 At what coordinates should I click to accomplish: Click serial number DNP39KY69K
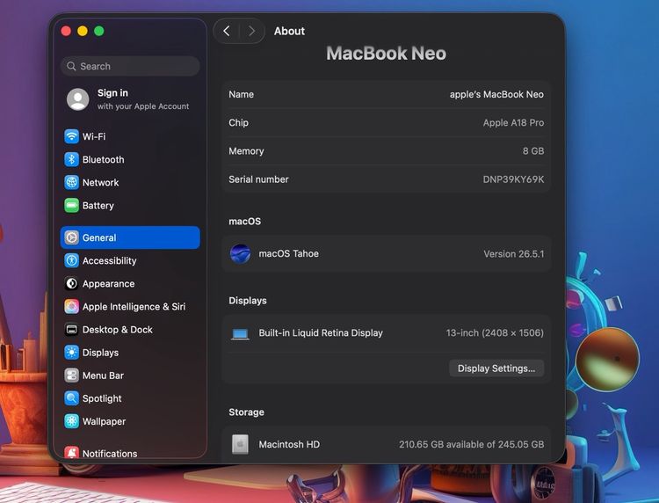pos(513,179)
